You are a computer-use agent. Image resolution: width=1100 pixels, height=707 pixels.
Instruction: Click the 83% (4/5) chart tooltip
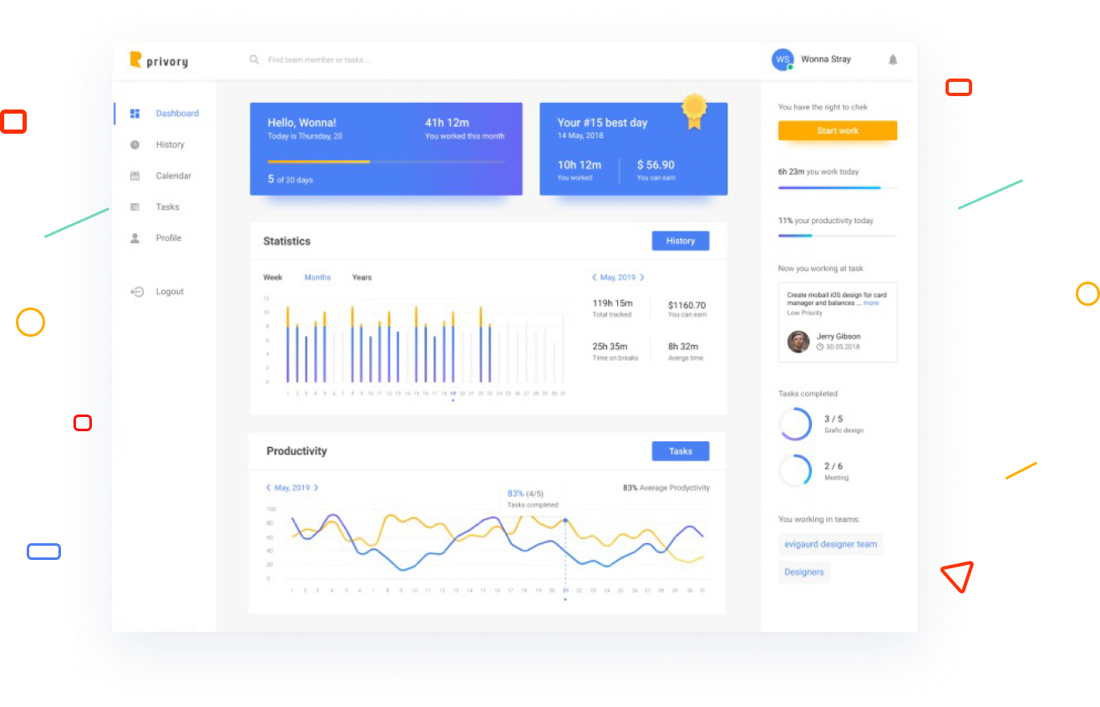[533, 499]
